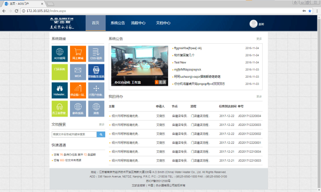Open the to-do row JD201712220001
The height and width of the screenshot is (192, 321).
[x=185, y=143]
